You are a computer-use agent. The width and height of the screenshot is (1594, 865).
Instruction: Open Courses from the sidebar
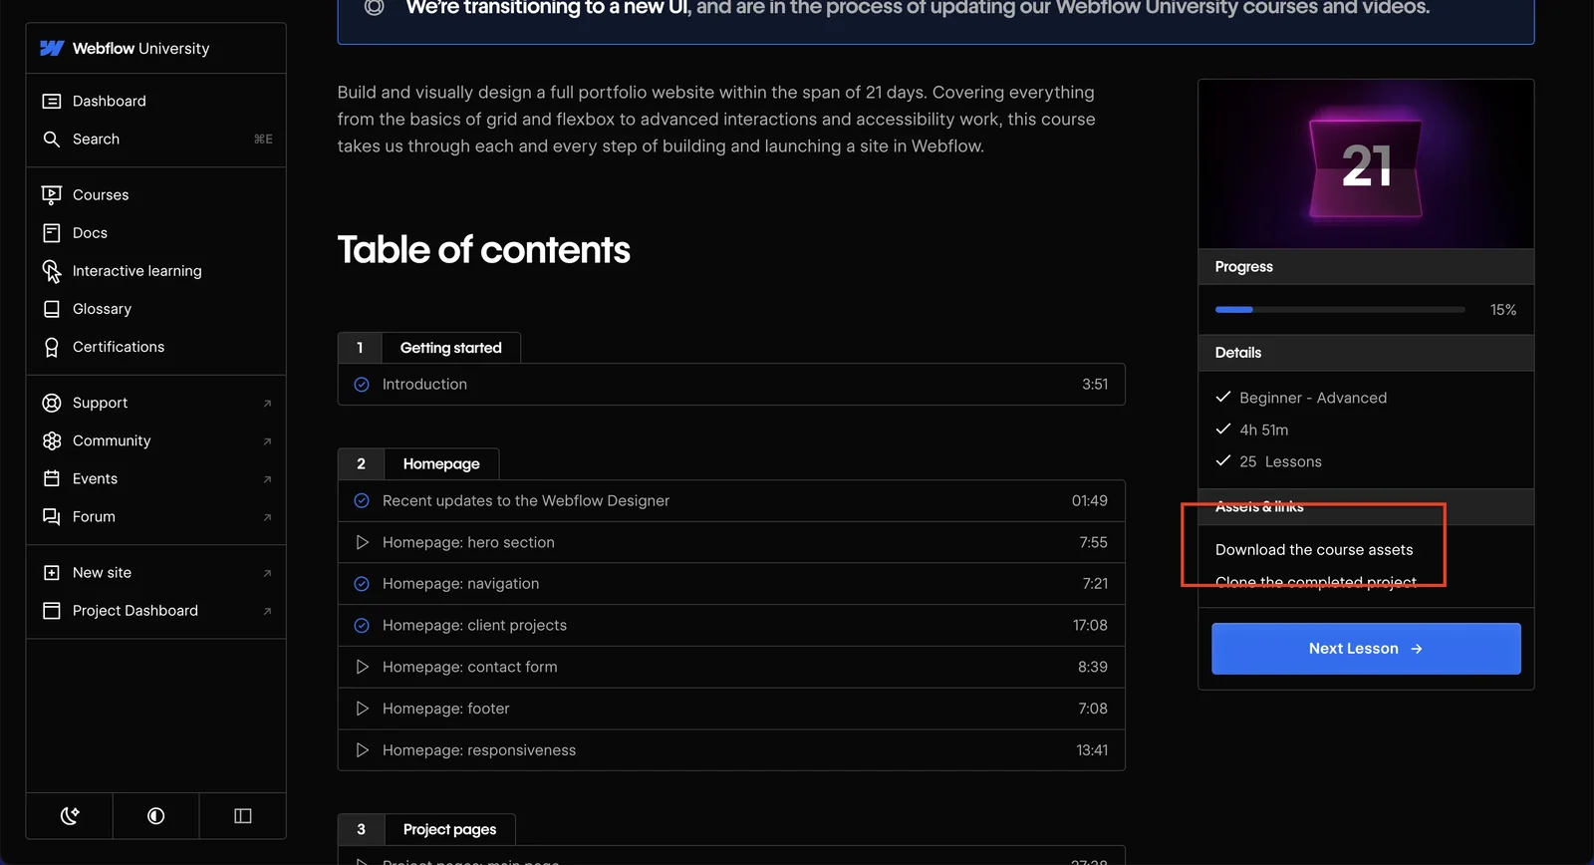tap(155, 194)
